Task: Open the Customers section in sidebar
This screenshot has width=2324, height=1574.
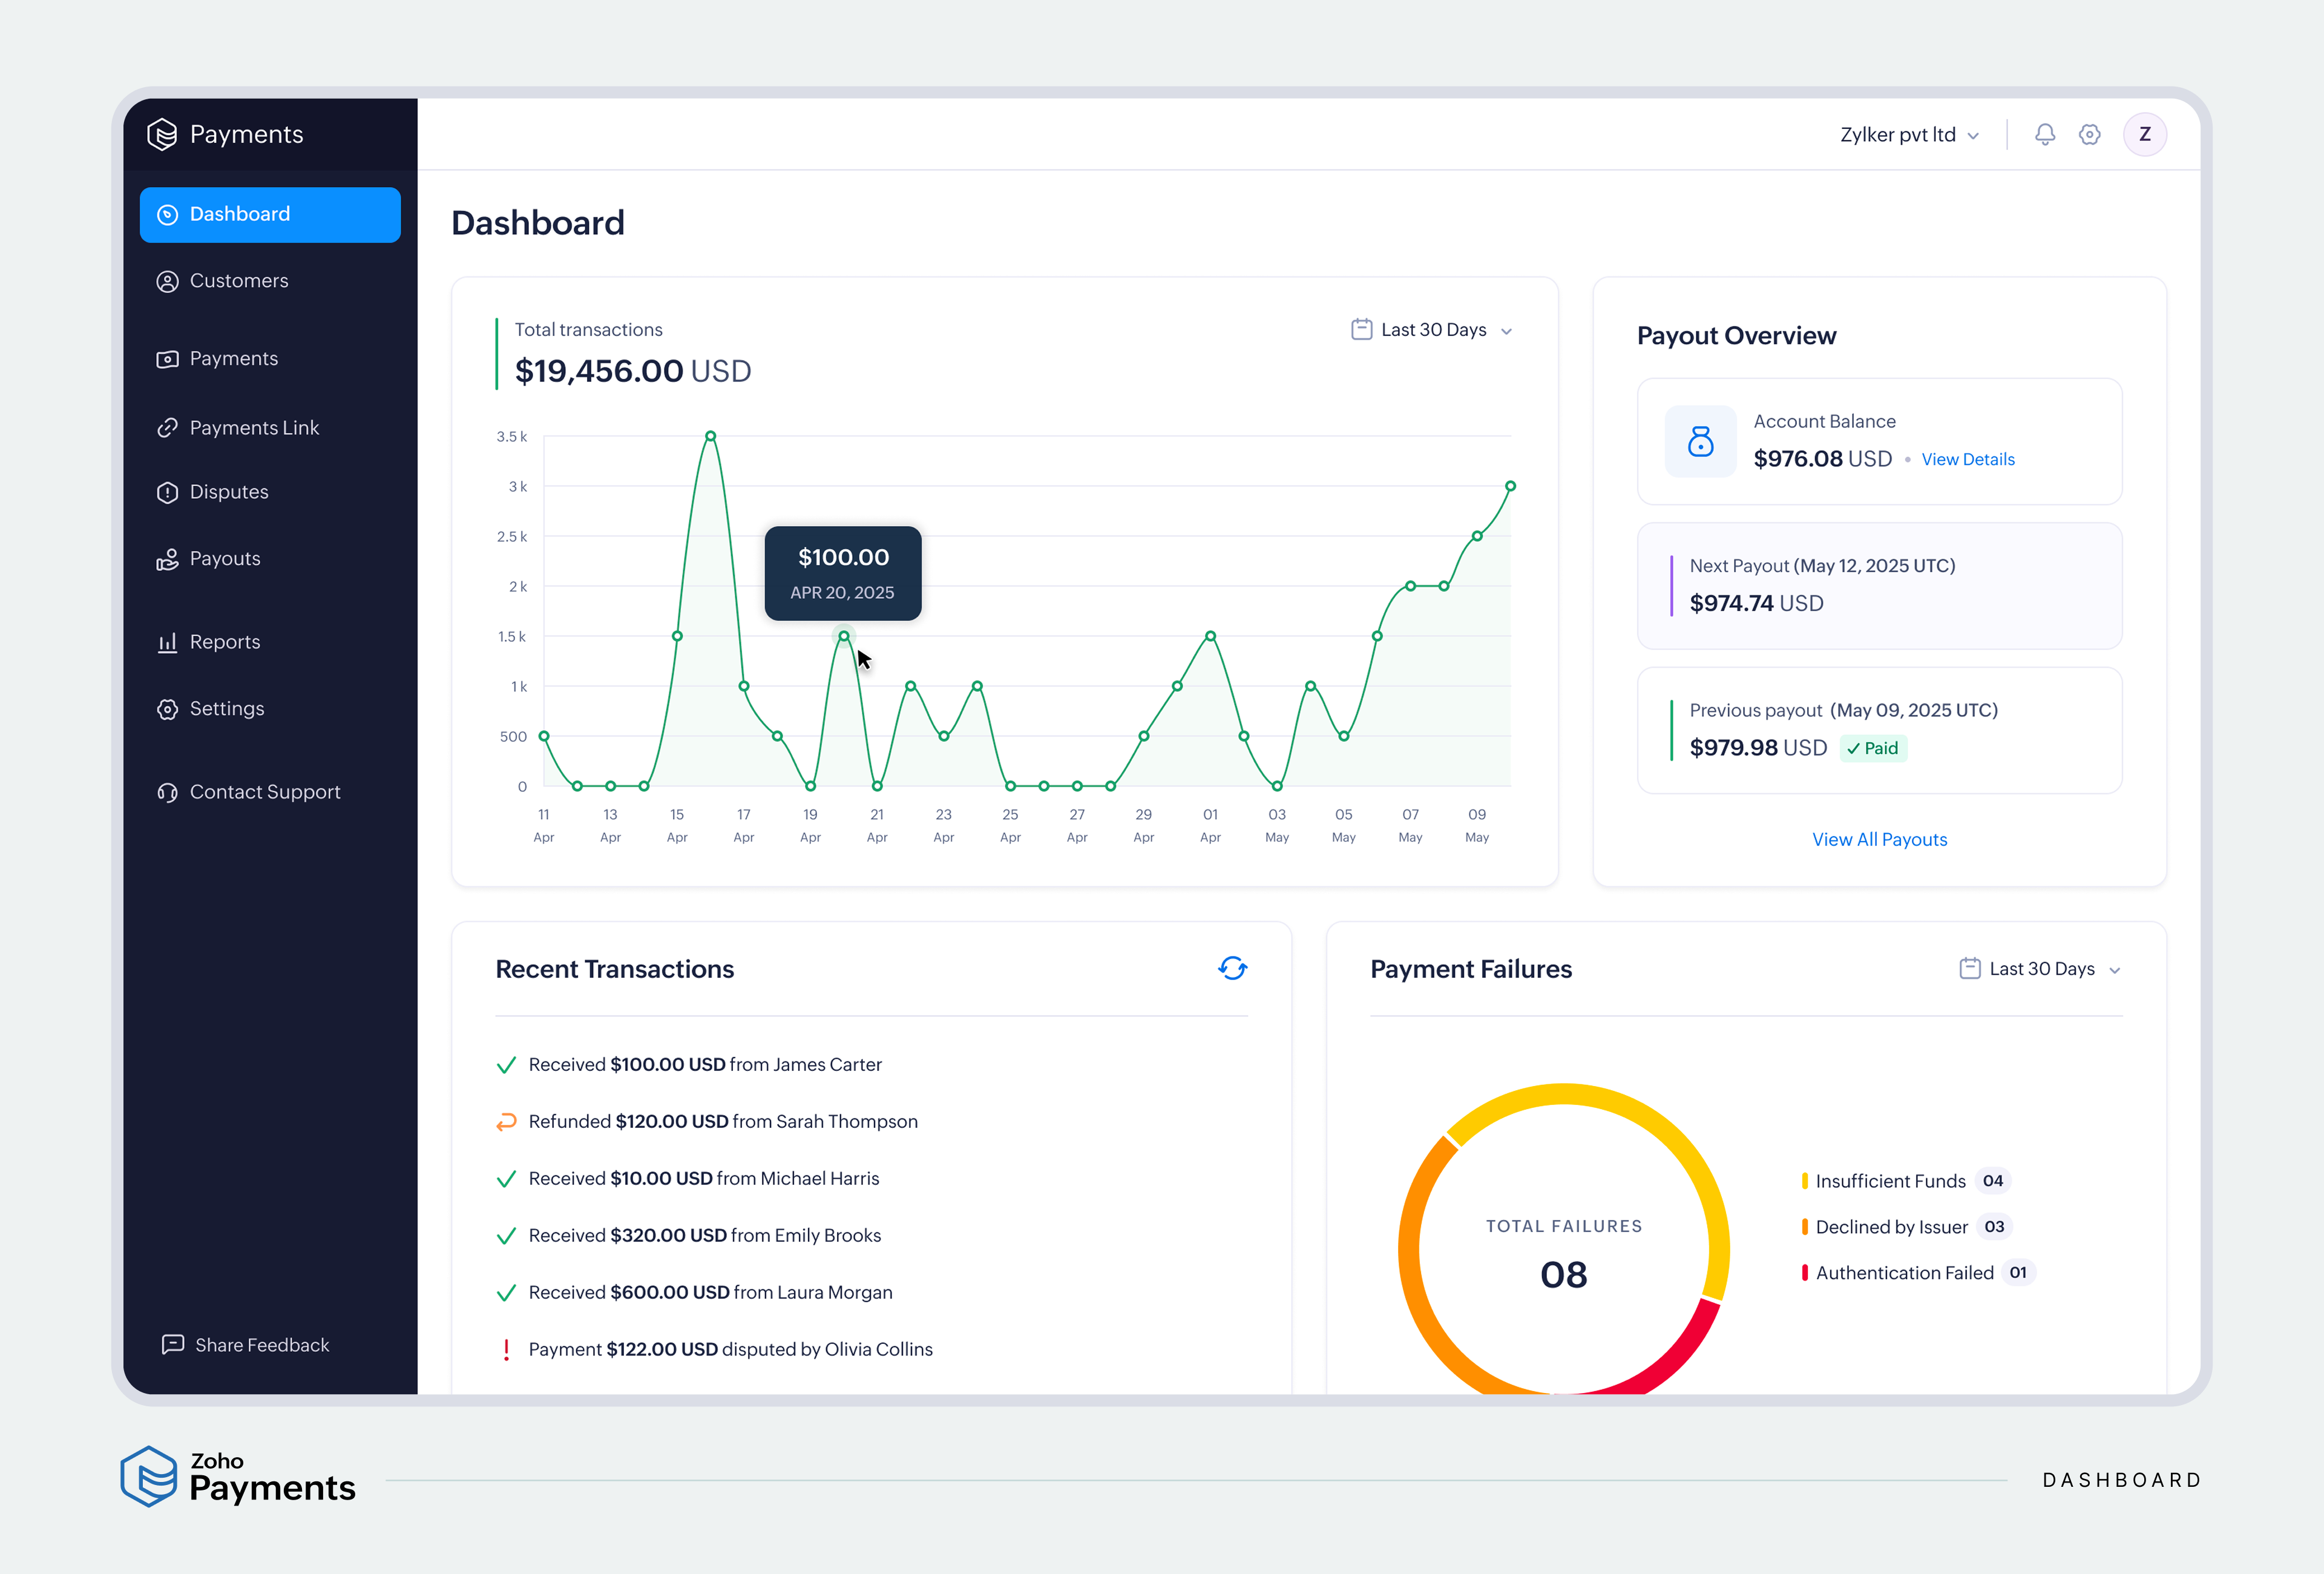Action: click(x=239, y=281)
